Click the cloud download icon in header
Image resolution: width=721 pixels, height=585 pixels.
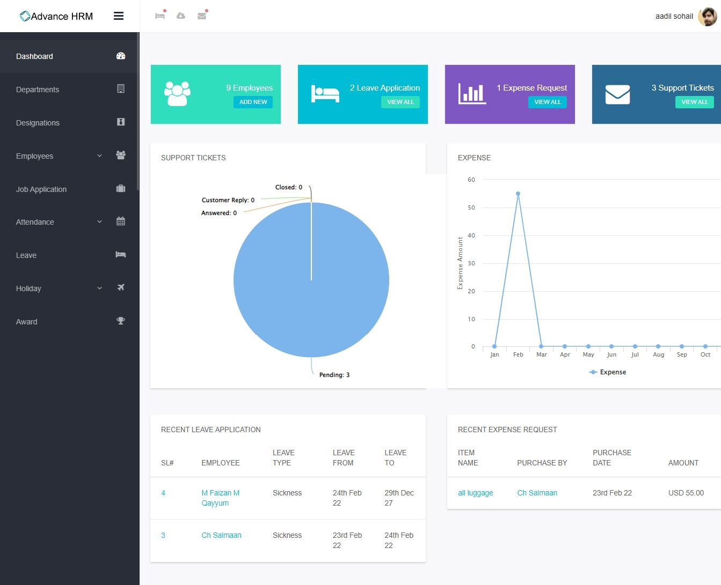pyautogui.click(x=181, y=16)
